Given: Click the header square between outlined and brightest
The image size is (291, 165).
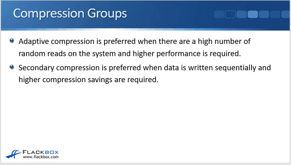Looking at the screenshot, I should click(241, 14).
